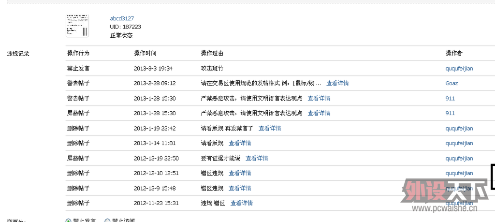Click the reason text 要有证据才能说
The height and width of the screenshot is (222, 495).
coord(220,158)
